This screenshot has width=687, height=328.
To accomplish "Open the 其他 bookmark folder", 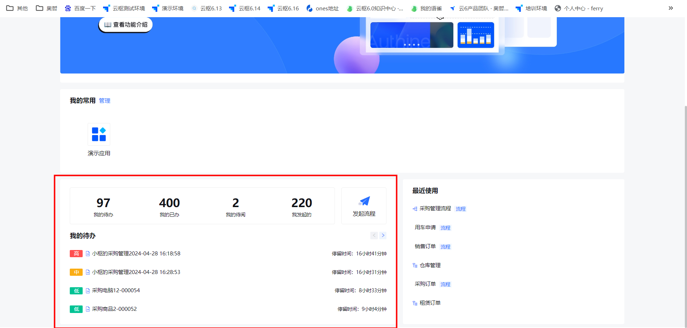I will pos(17,8).
